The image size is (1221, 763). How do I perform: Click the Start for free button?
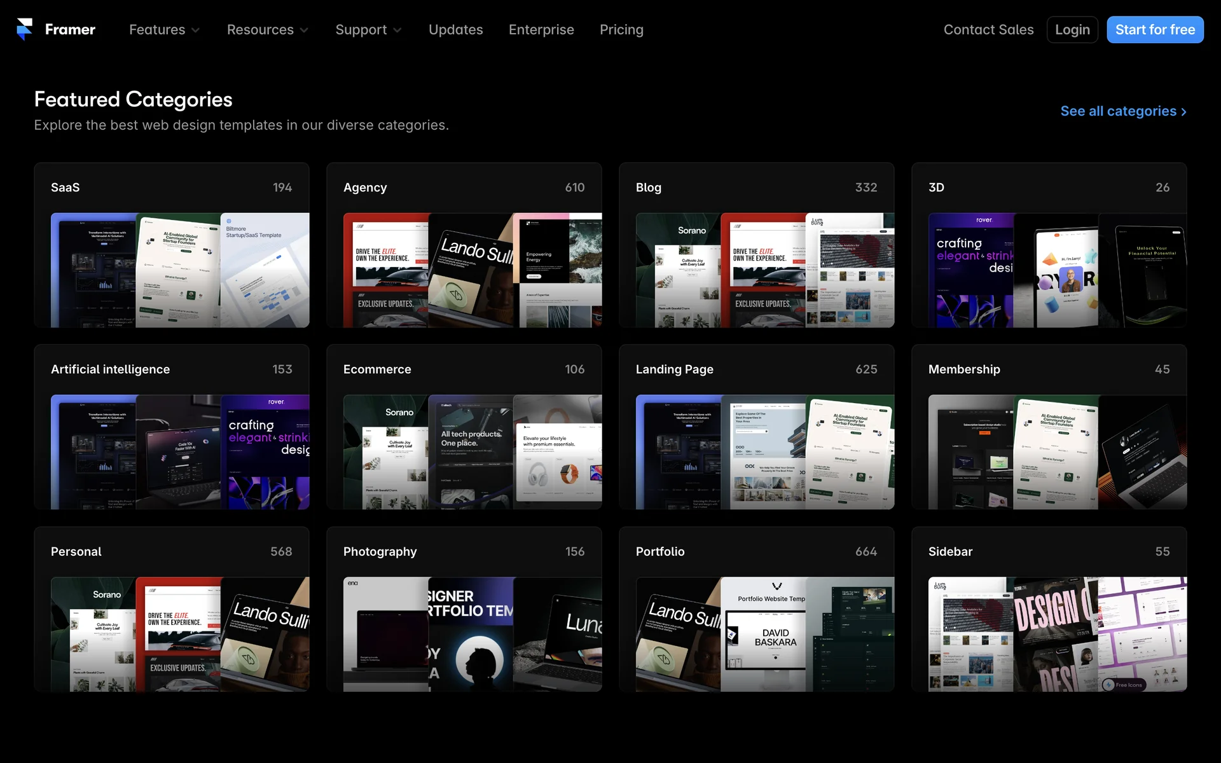(1155, 30)
